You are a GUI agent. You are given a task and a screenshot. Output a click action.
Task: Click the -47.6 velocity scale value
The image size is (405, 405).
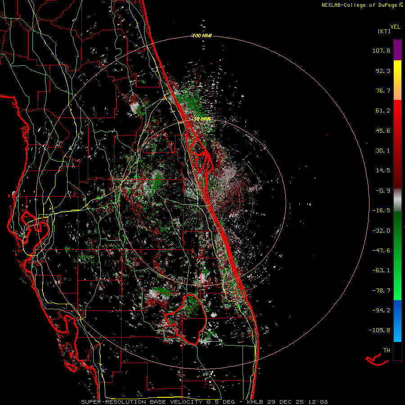point(381,251)
